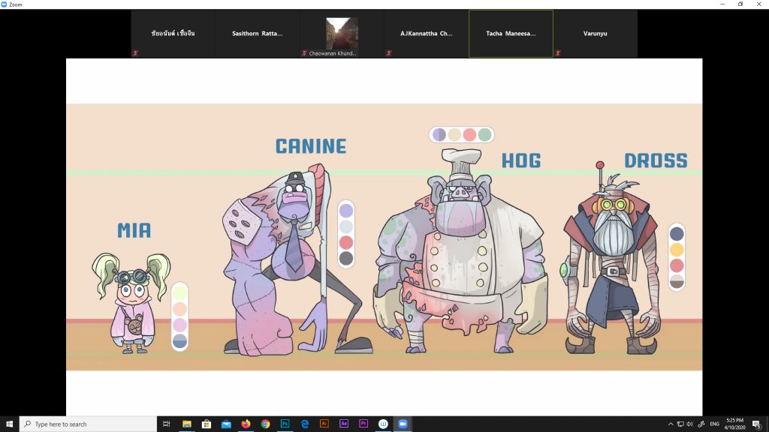Expand the hidden system tray icons
The image size is (769, 432).
tap(670, 424)
